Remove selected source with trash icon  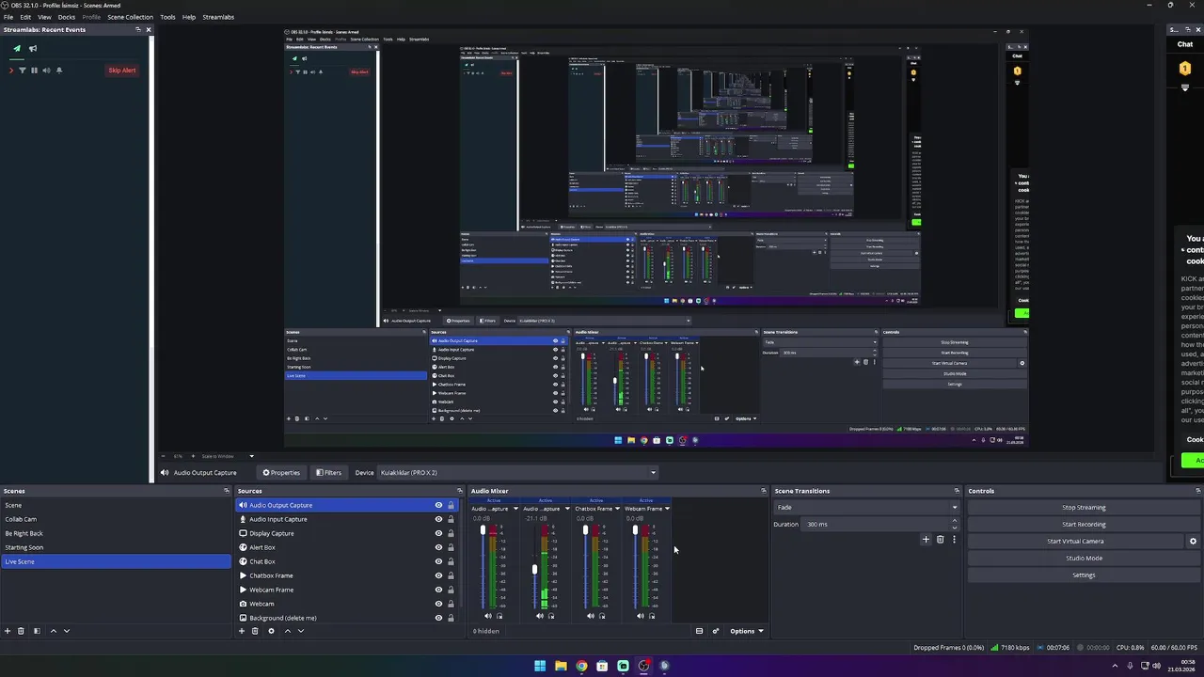(255, 631)
